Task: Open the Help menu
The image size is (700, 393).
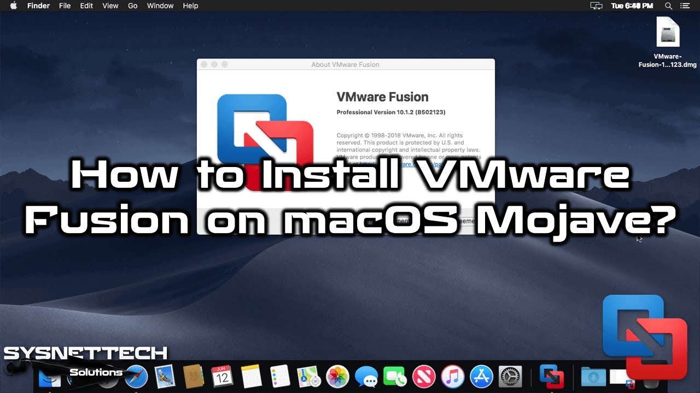Action: coord(190,5)
